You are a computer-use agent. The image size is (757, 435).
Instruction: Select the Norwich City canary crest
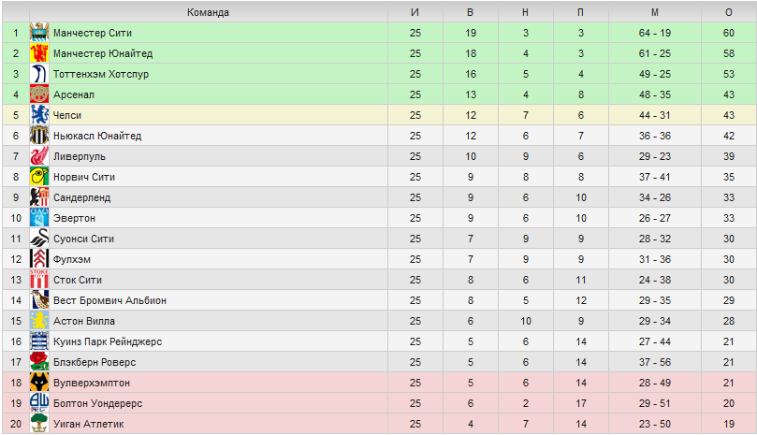click(39, 177)
